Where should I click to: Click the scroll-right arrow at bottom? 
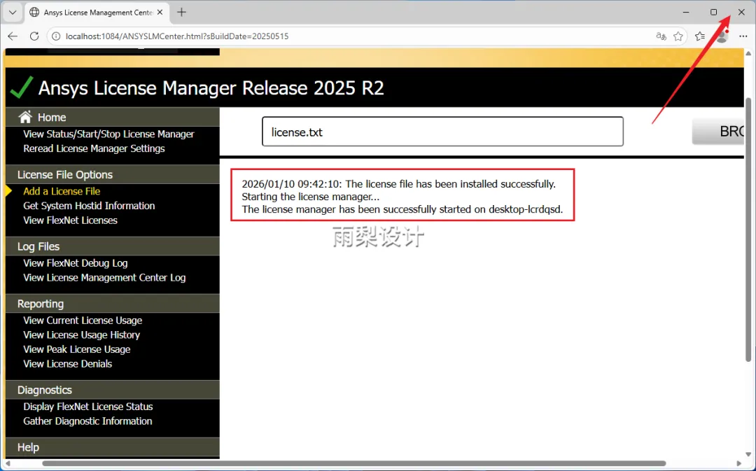point(739,463)
